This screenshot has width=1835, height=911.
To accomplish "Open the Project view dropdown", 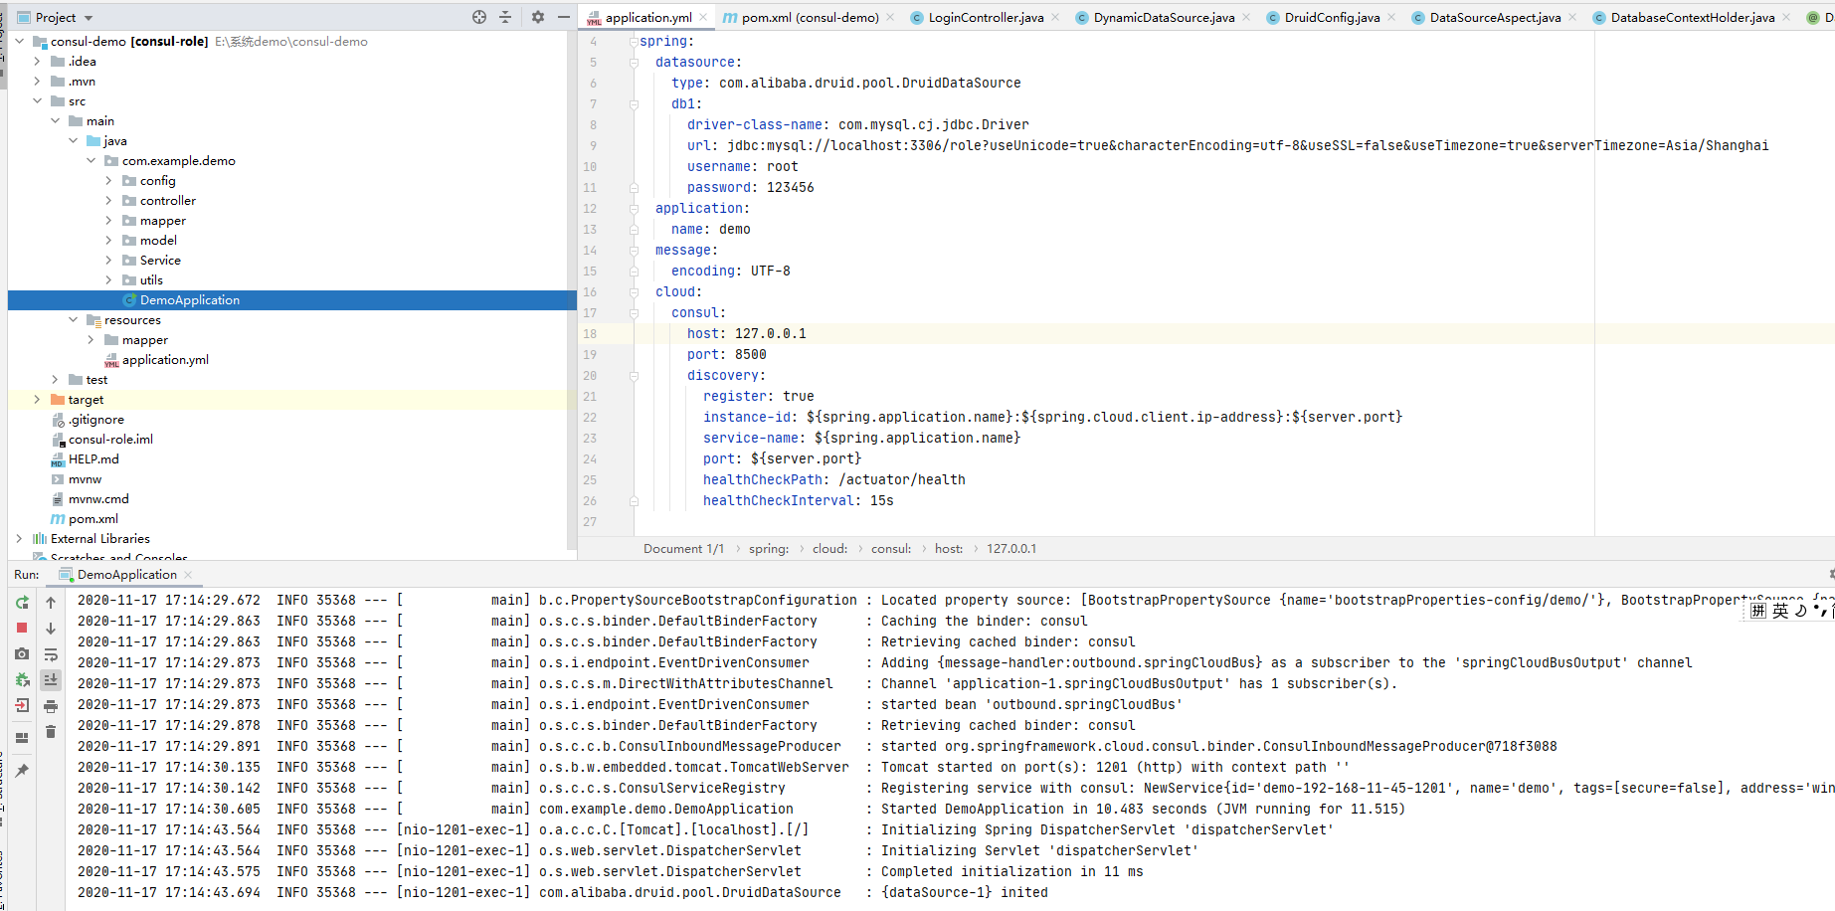I will point(89,18).
